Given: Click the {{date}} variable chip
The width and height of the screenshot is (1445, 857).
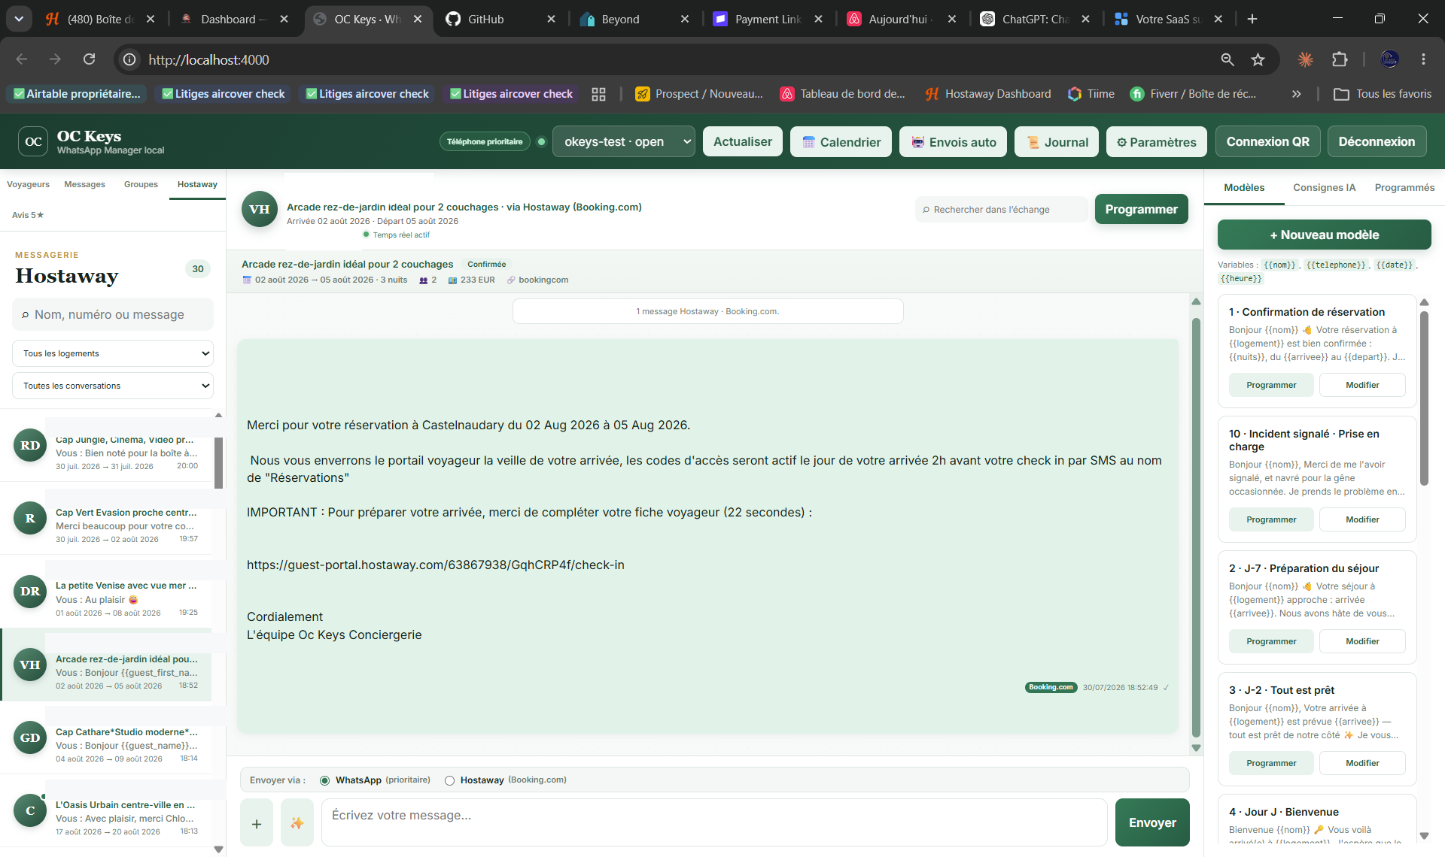Looking at the screenshot, I should coord(1395,265).
